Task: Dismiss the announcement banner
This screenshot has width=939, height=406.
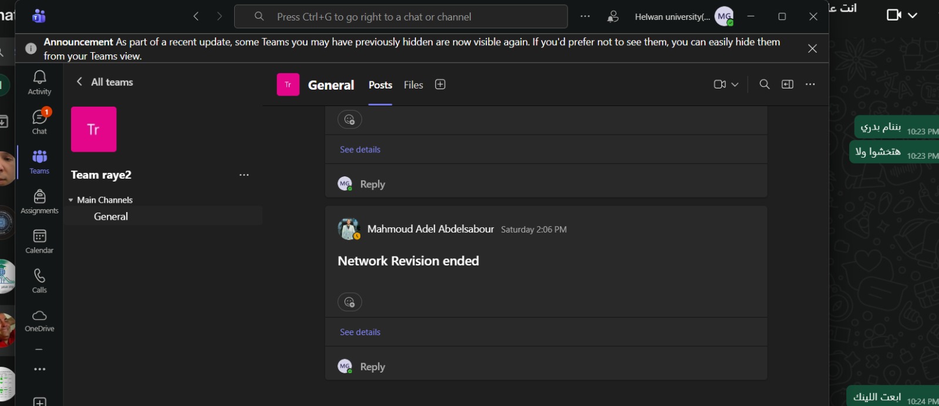Action: click(x=812, y=49)
